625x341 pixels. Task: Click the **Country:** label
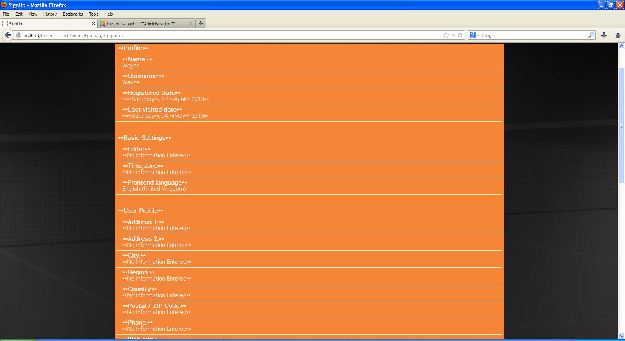coord(140,289)
